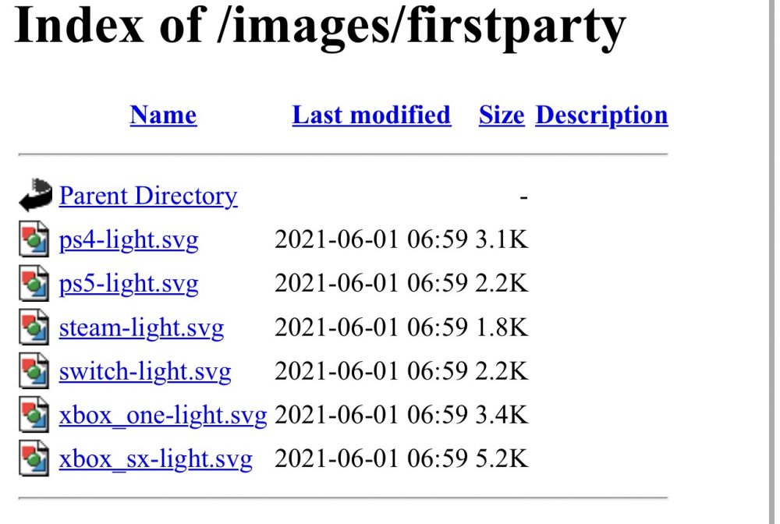The height and width of the screenshot is (524, 780).
Task: Click the image icon beside xbox_one-light.svg
Action: point(34,416)
